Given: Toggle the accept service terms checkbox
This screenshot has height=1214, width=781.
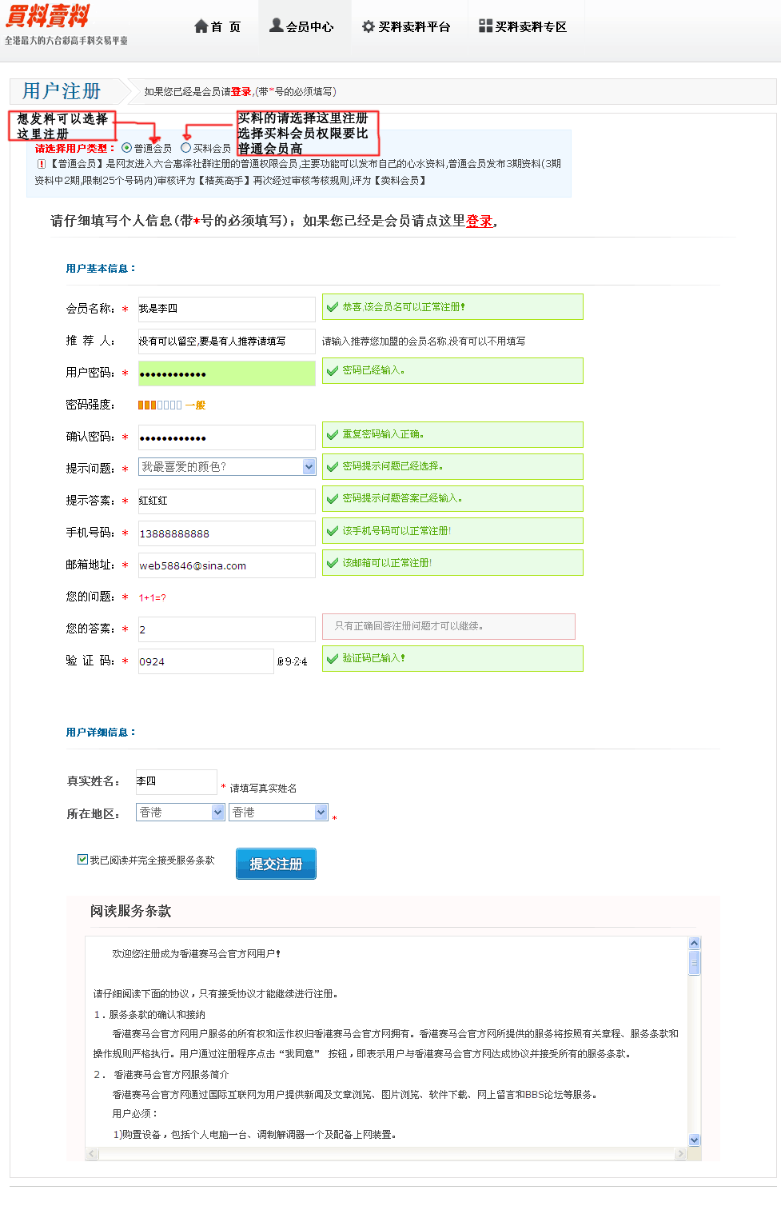Looking at the screenshot, I should pyautogui.click(x=82, y=860).
